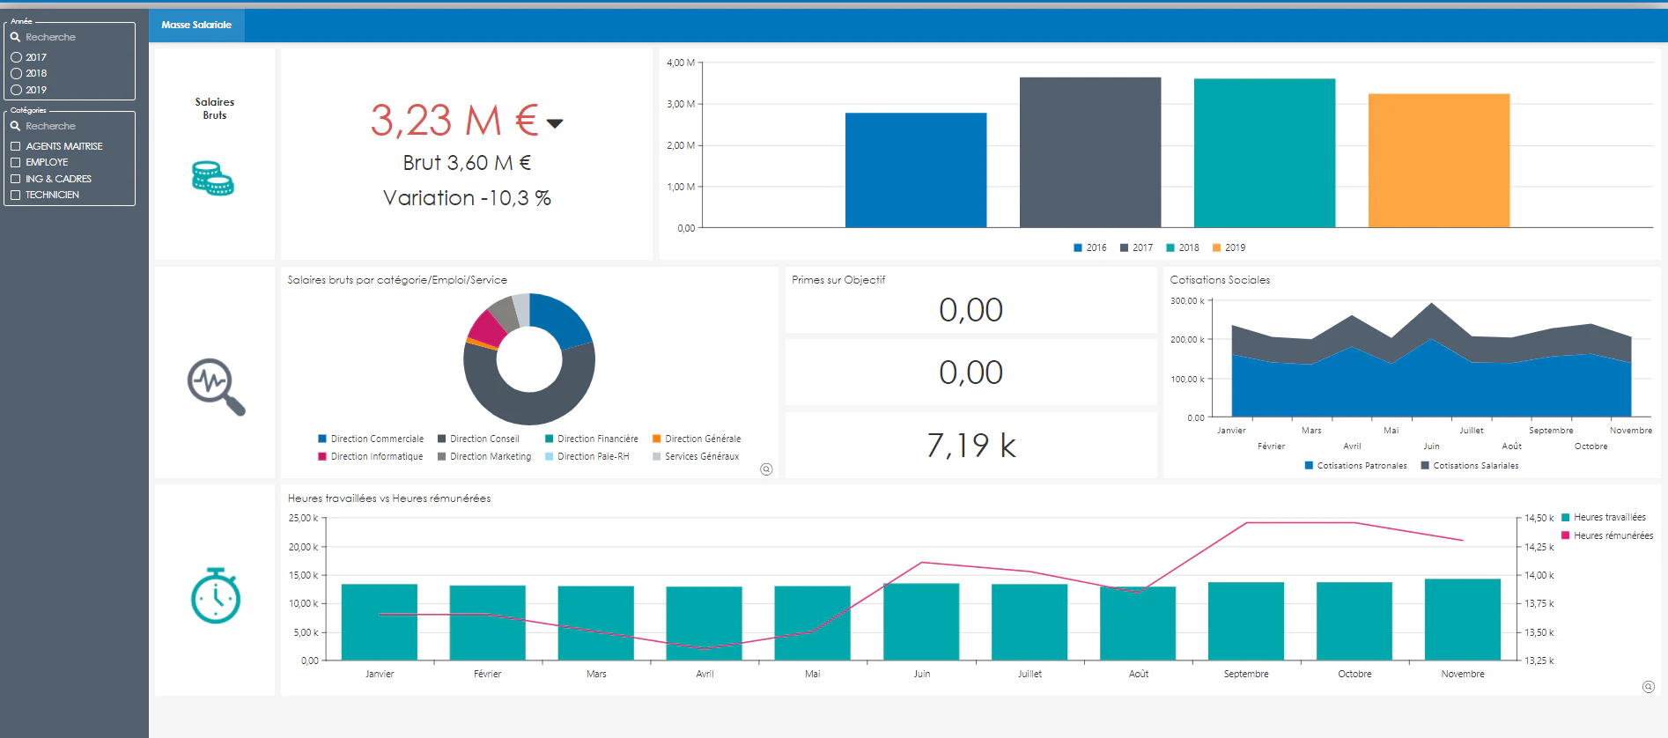The image size is (1668, 738).
Task: Tick the ING & CADRES checkbox
Action: pos(15,179)
